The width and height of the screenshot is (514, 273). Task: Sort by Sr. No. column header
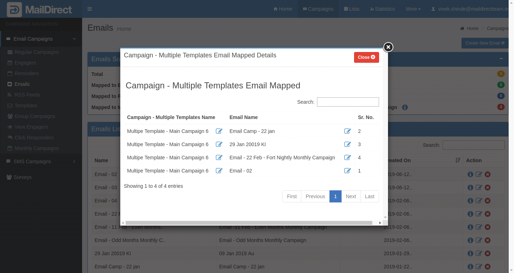[x=366, y=117]
